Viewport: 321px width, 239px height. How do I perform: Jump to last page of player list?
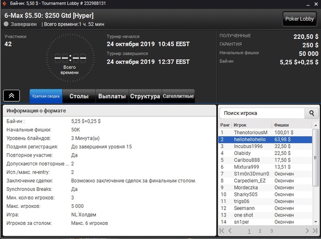315,231
